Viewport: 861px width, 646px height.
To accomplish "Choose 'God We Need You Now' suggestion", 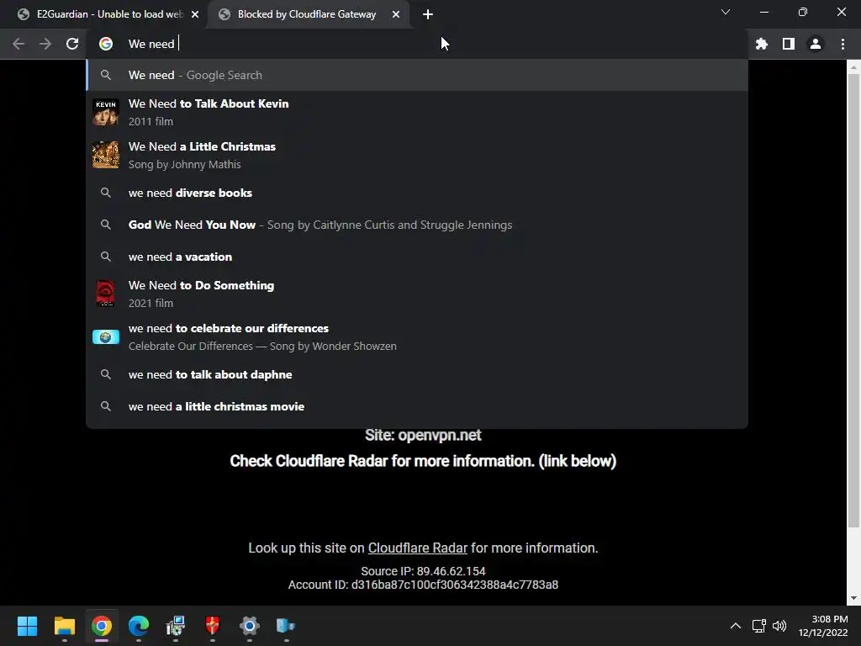I will coord(417,225).
